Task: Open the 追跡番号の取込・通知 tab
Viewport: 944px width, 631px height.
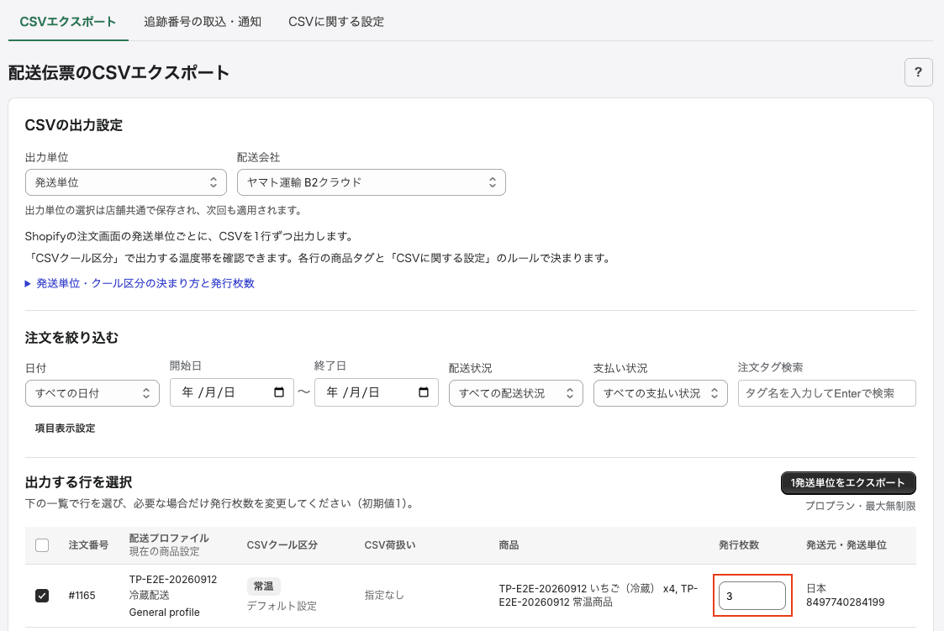Action: [203, 22]
